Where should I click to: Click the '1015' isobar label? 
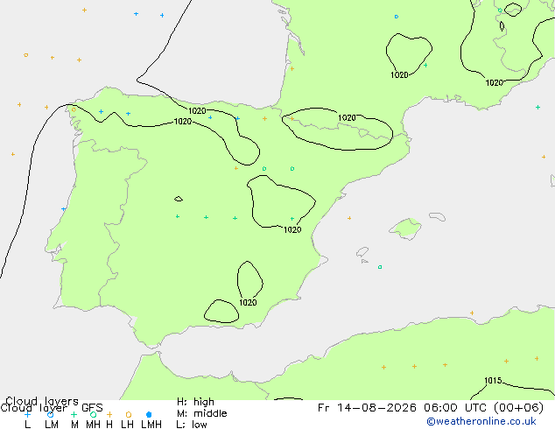(x=493, y=381)
